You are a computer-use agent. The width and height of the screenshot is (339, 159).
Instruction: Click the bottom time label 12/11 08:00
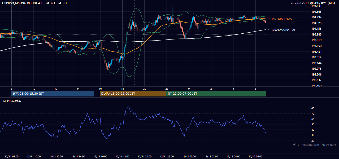click(x=11, y=157)
